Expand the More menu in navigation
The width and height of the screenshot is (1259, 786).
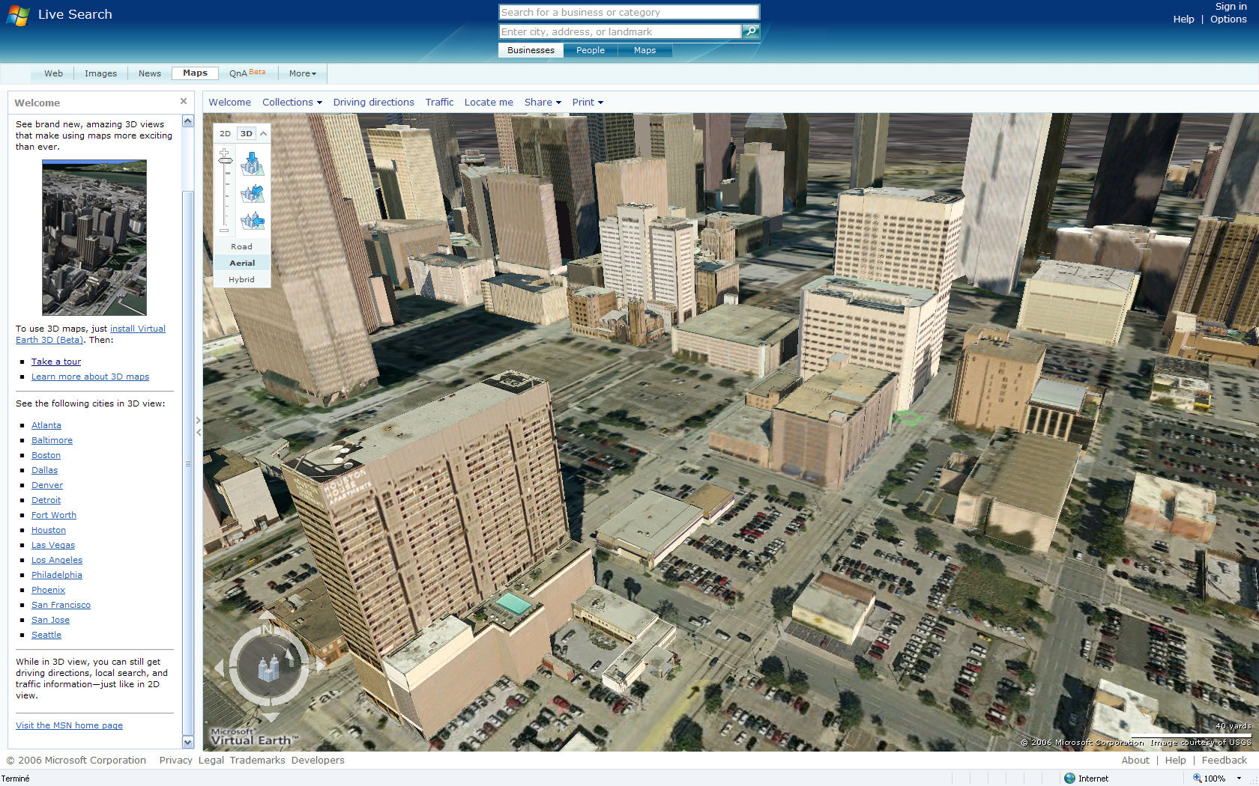[303, 73]
